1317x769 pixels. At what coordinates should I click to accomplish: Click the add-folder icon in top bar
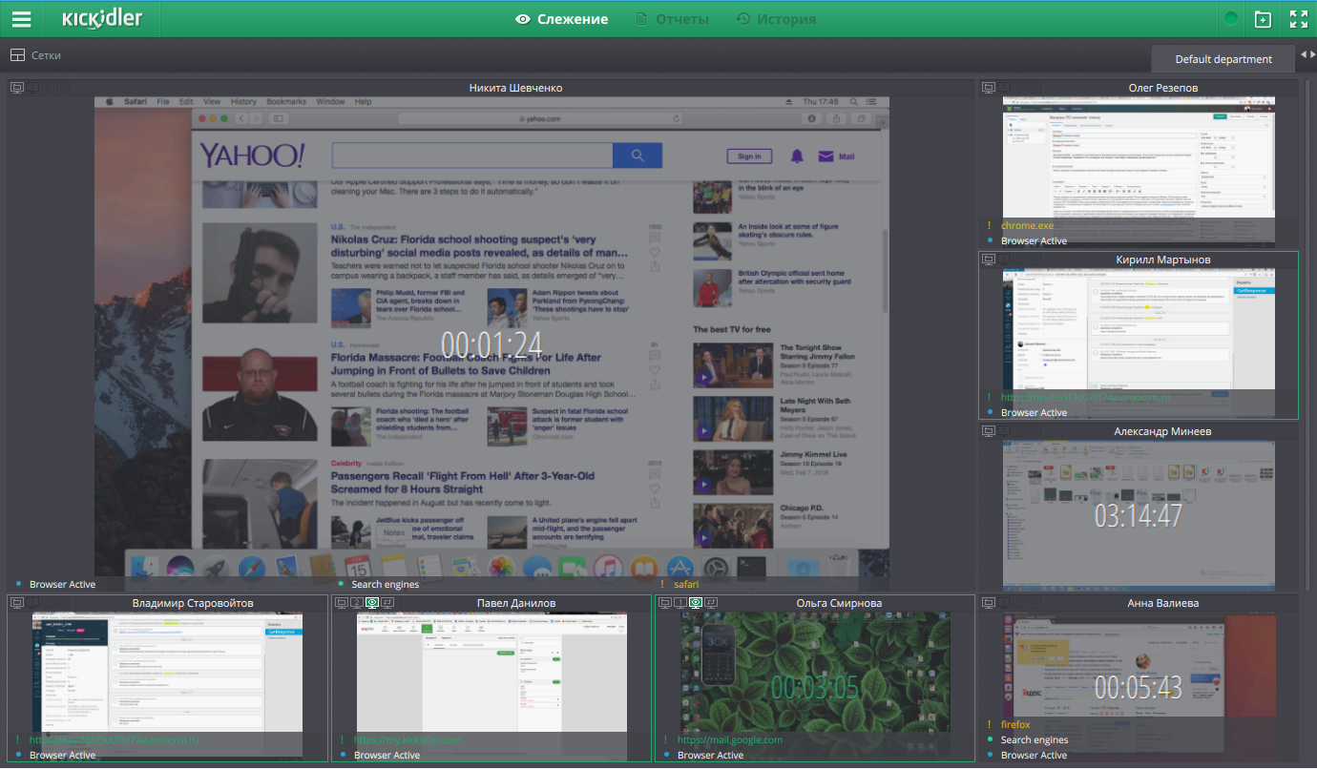(1263, 19)
